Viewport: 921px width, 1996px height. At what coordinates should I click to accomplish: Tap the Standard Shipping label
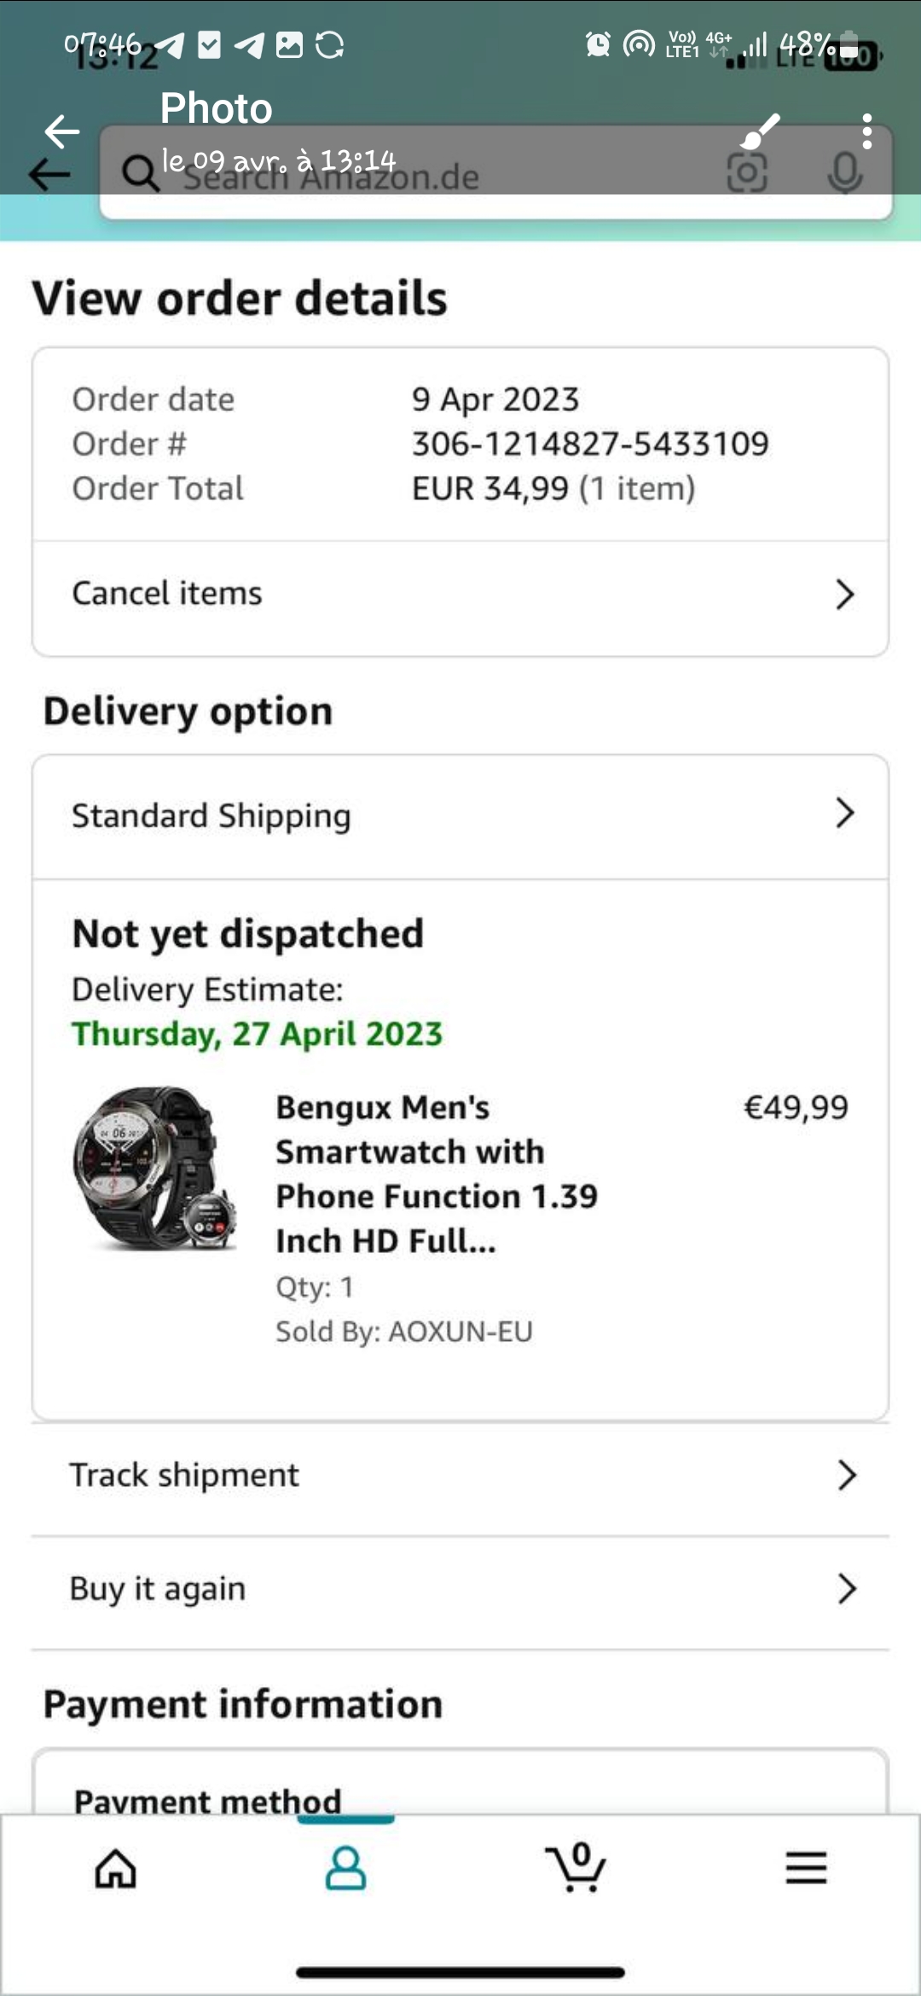(x=211, y=815)
